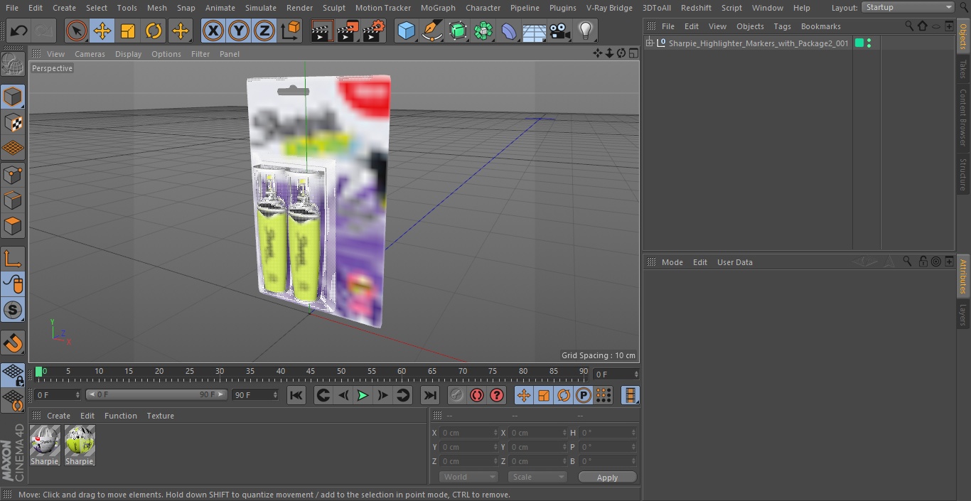The height and width of the screenshot is (501, 971).
Task: Open Edit Render Settings
Action: click(x=374, y=31)
